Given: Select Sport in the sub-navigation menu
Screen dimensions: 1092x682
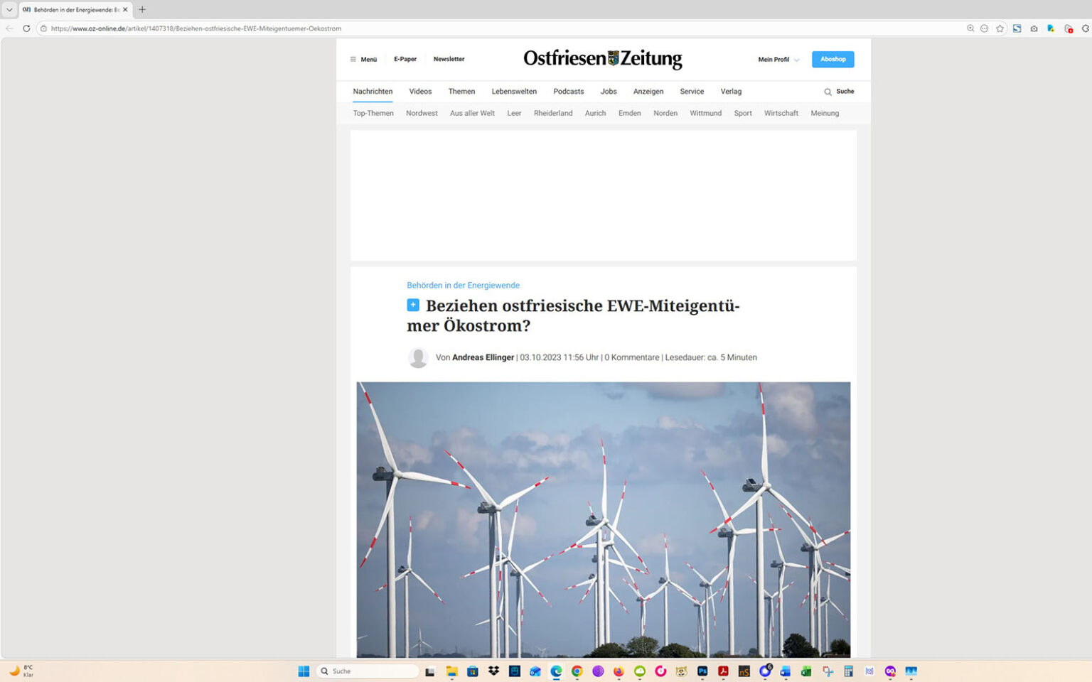Looking at the screenshot, I should 742,113.
